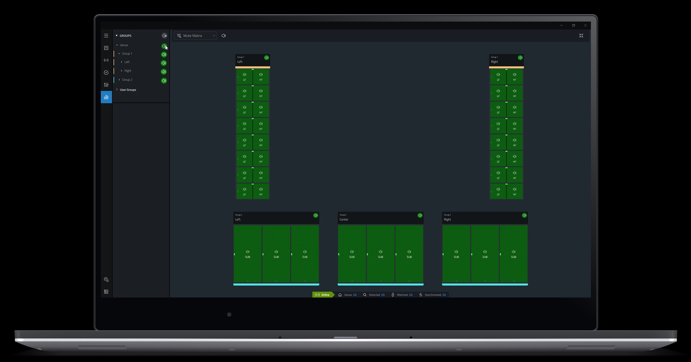Toggle mute on Group 2 Center header

point(420,215)
